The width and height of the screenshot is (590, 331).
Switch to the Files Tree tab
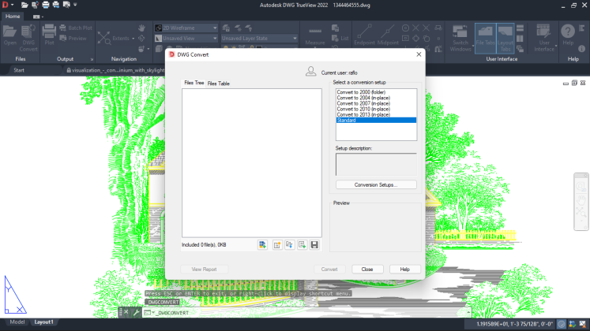tap(194, 83)
